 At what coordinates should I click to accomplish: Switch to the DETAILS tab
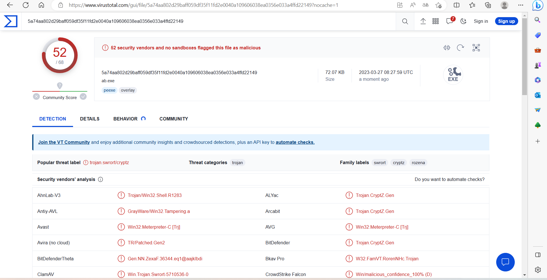pos(90,119)
